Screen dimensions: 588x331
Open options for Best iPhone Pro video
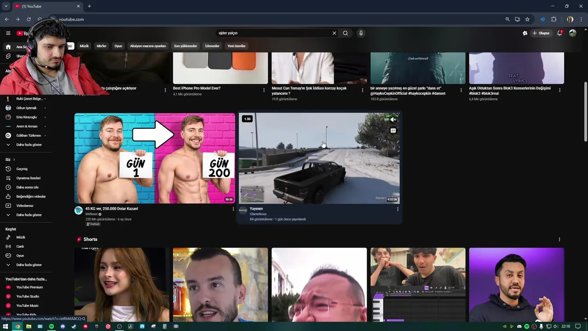pyautogui.click(x=264, y=90)
